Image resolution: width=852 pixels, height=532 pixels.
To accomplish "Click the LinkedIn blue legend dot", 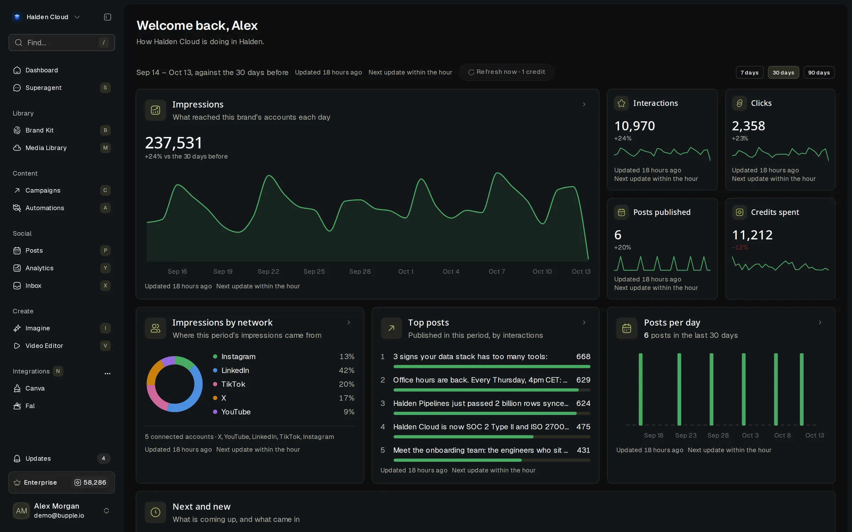I will coord(215,370).
